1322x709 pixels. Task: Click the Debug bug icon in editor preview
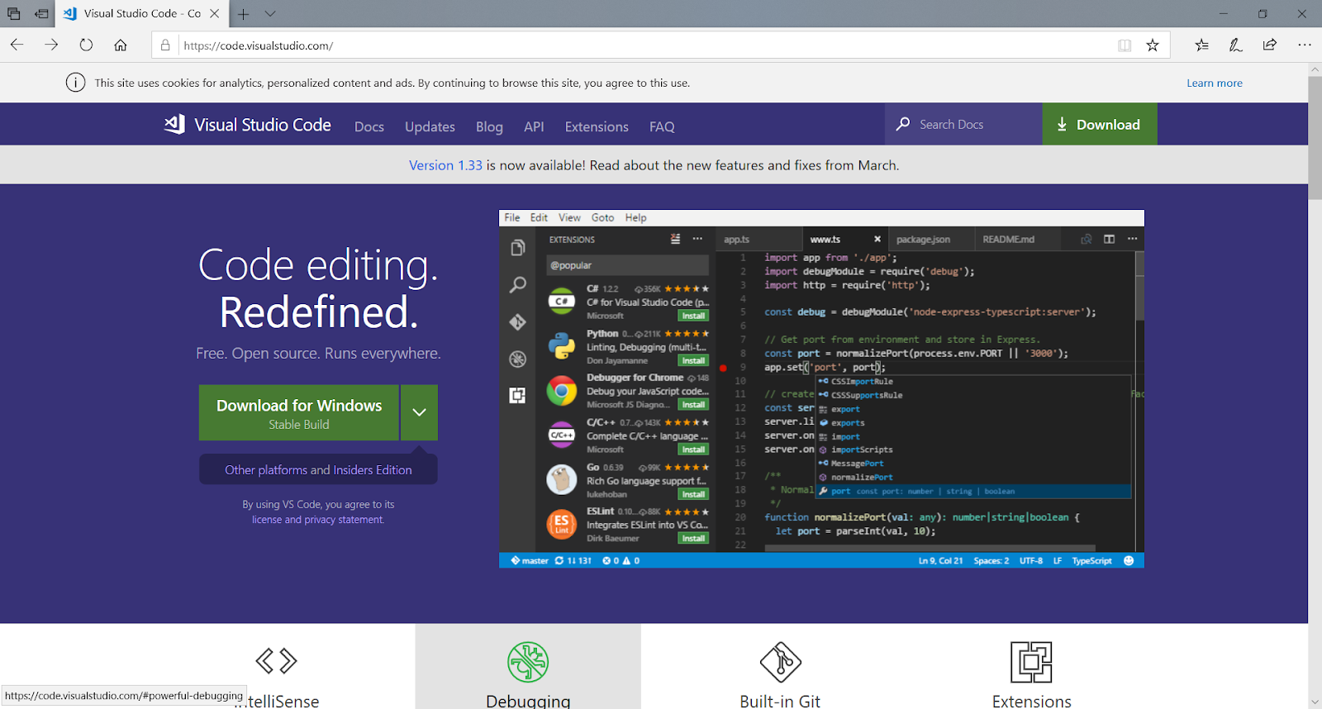pos(518,359)
